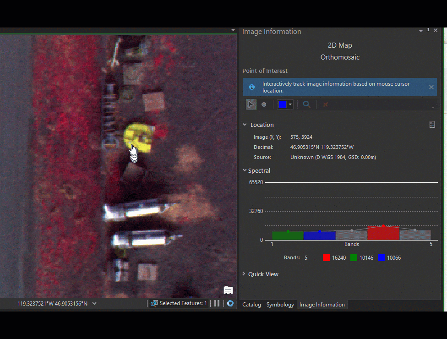Open the Image Information panel menu arrow
Viewport: 447px width, 339px height.
pyautogui.click(x=420, y=30)
